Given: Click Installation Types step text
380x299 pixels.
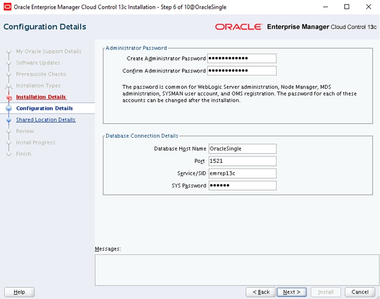Looking at the screenshot, I should point(39,85).
